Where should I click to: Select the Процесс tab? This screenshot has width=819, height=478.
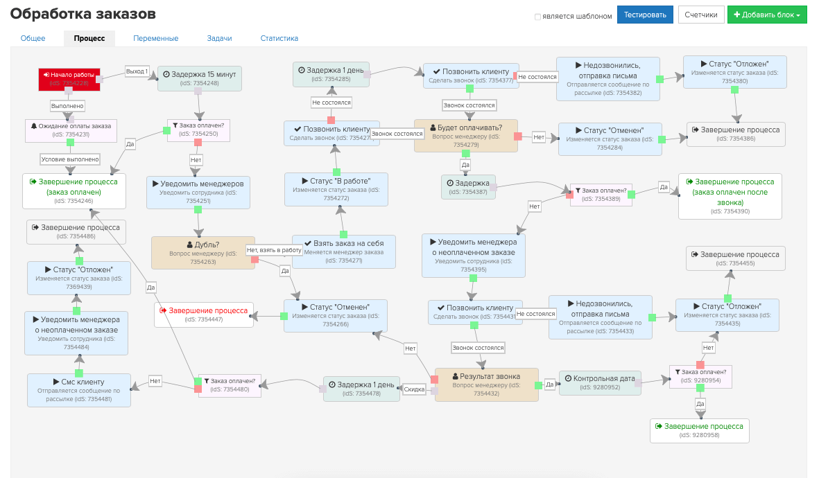pos(89,38)
